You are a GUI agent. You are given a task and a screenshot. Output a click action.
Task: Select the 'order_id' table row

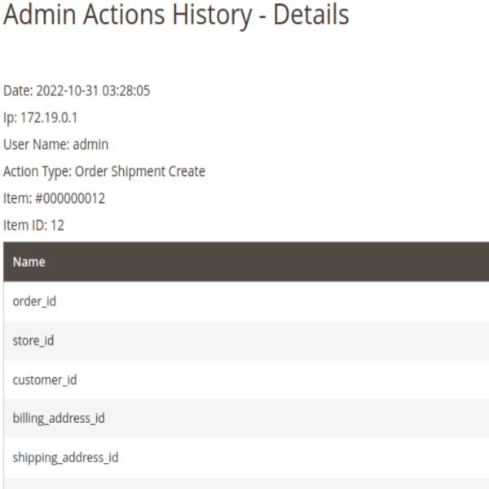point(246,302)
